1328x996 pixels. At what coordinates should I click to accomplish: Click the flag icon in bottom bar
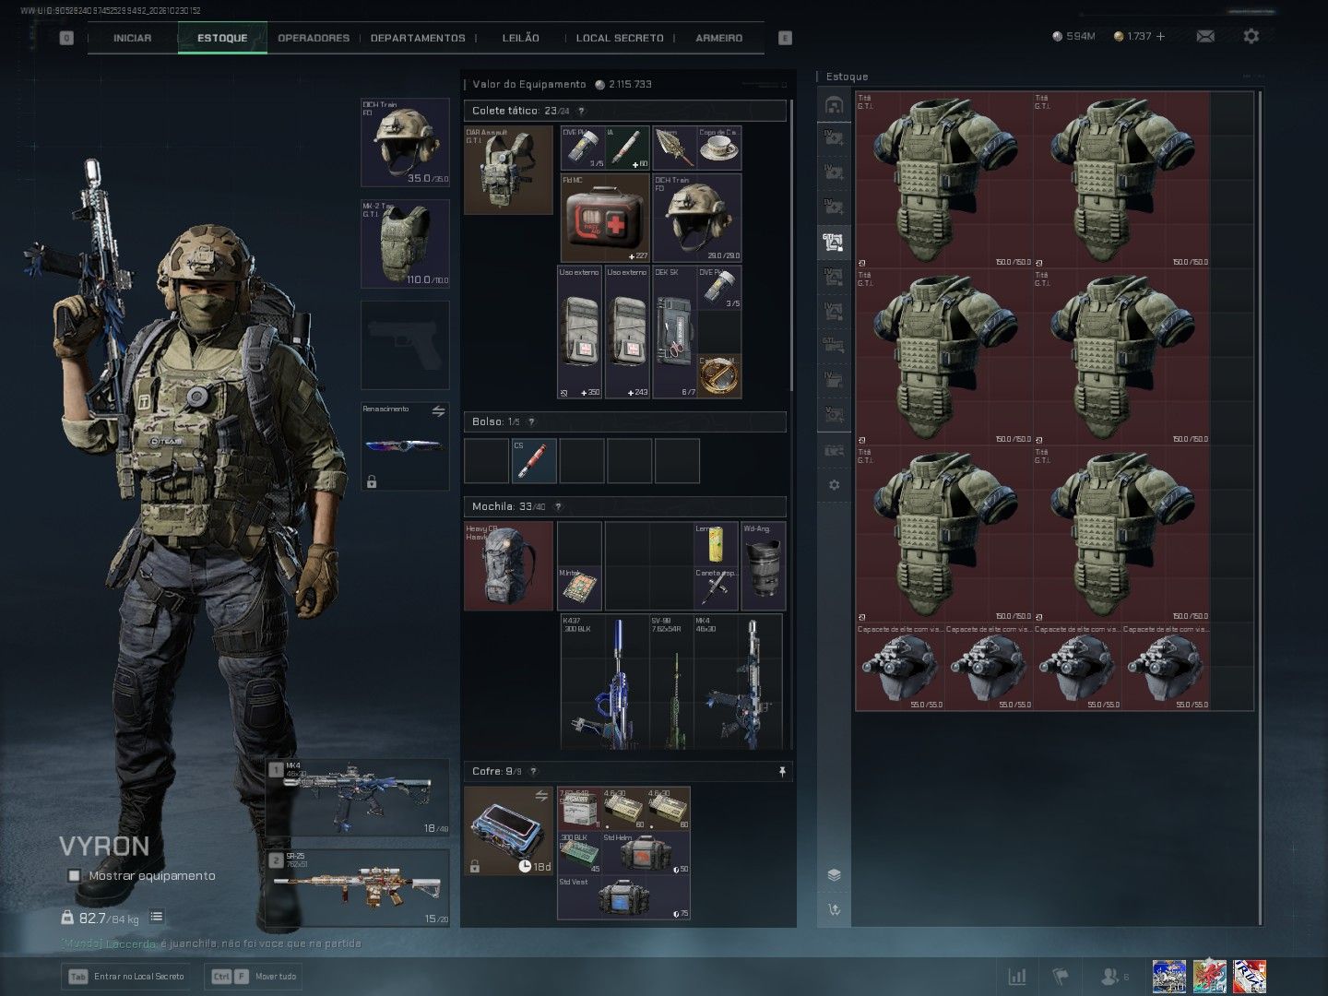[1060, 976]
